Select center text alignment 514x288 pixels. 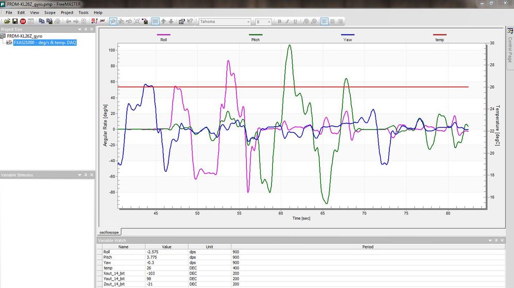[x=332, y=21]
